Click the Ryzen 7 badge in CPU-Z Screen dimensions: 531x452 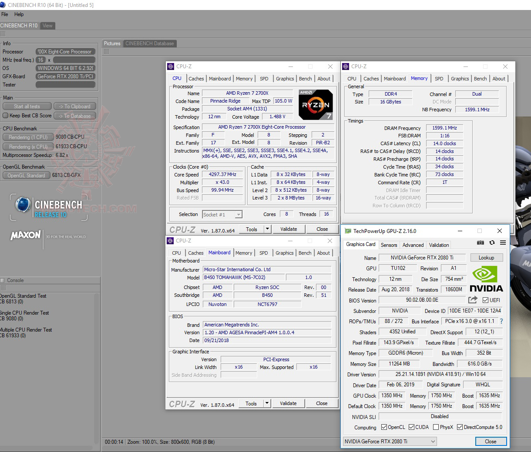[315, 104]
